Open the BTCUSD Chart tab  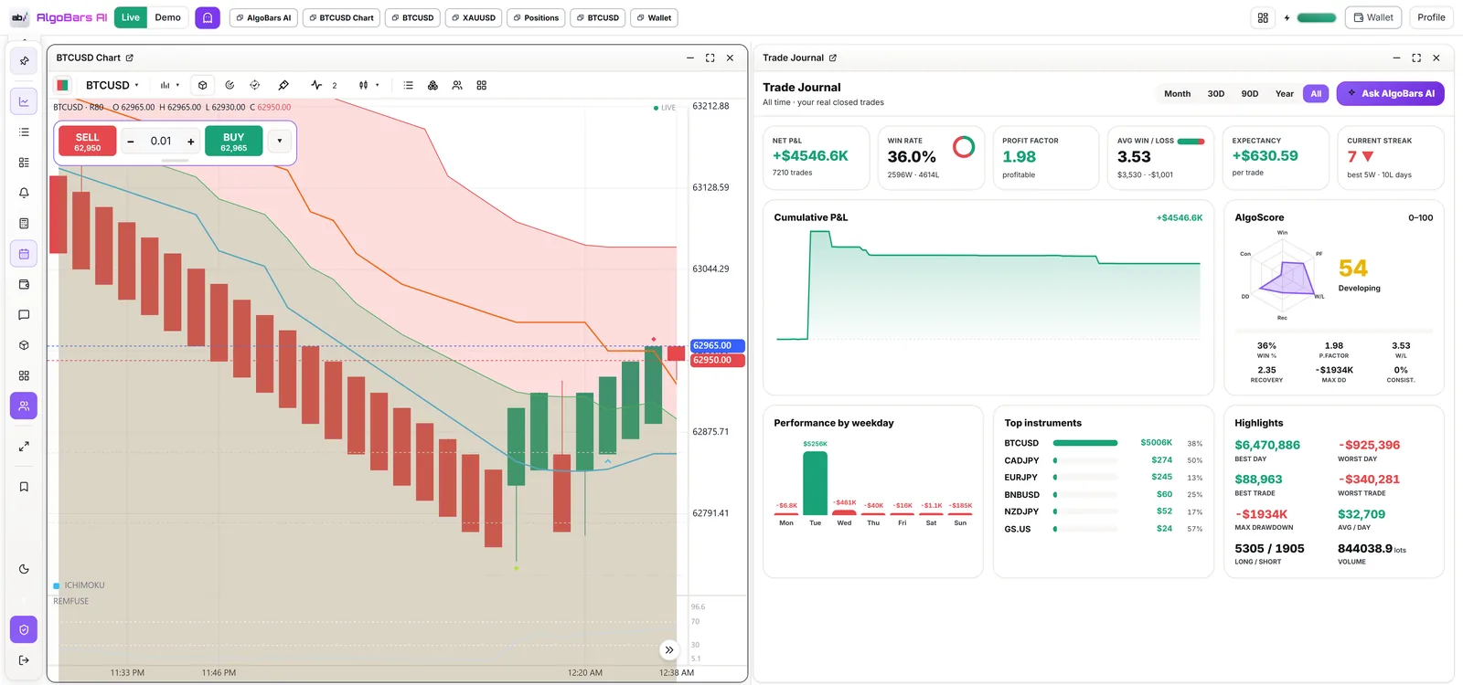coord(340,17)
